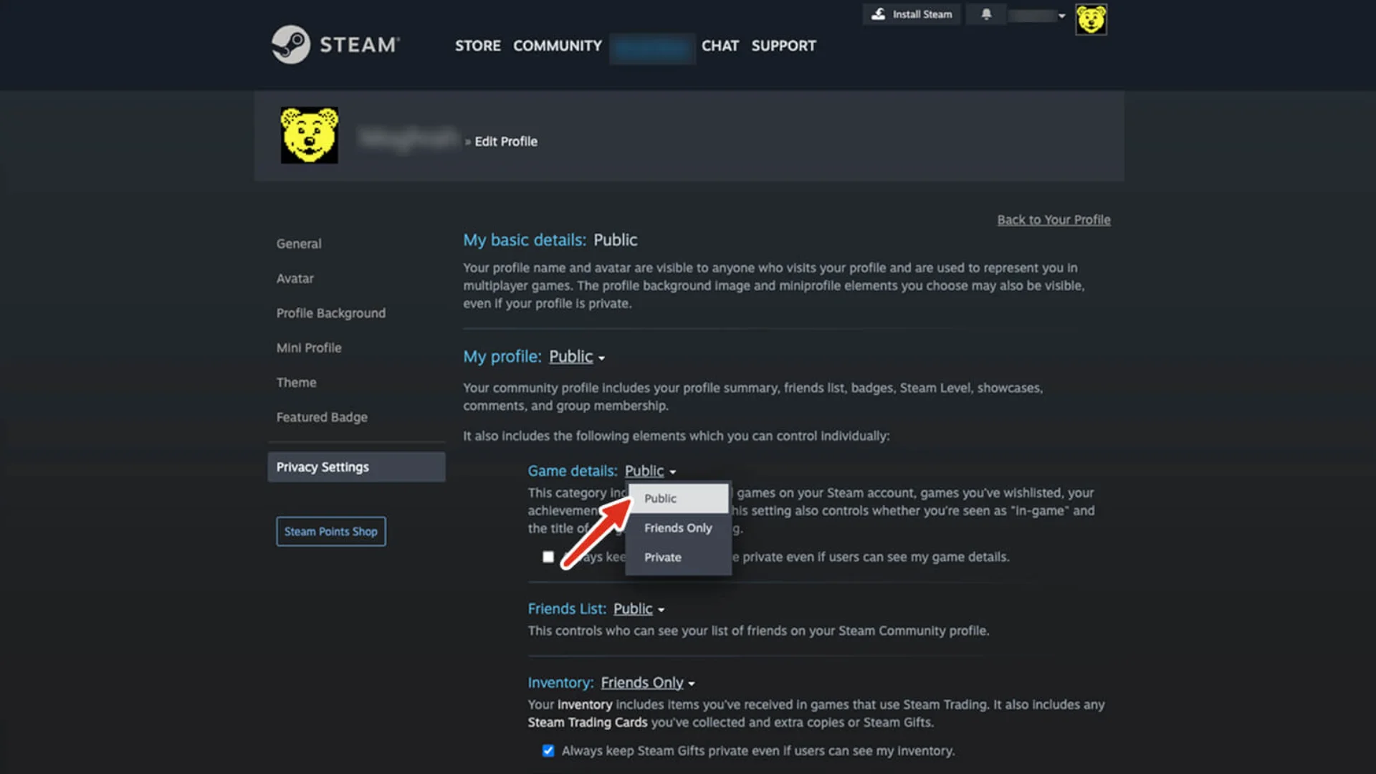Click the Steam Points Shop button
The height and width of the screenshot is (774, 1376).
pyautogui.click(x=331, y=532)
